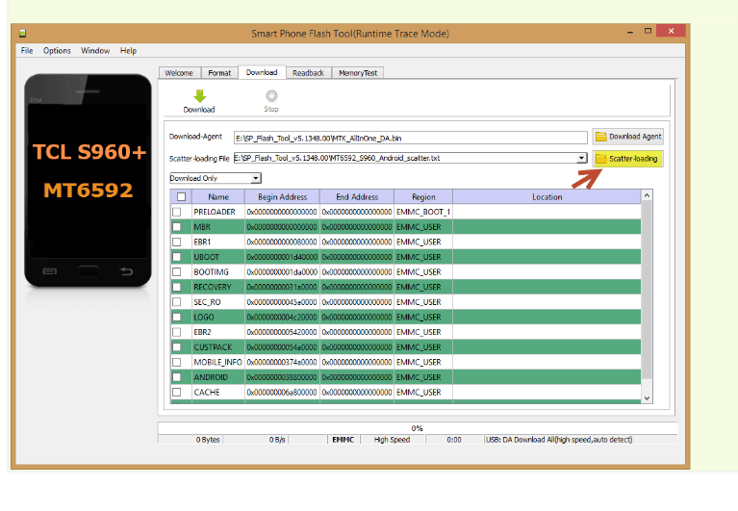This screenshot has height=511, width=738.
Task: Click the End Address column header
Action: pos(357,197)
